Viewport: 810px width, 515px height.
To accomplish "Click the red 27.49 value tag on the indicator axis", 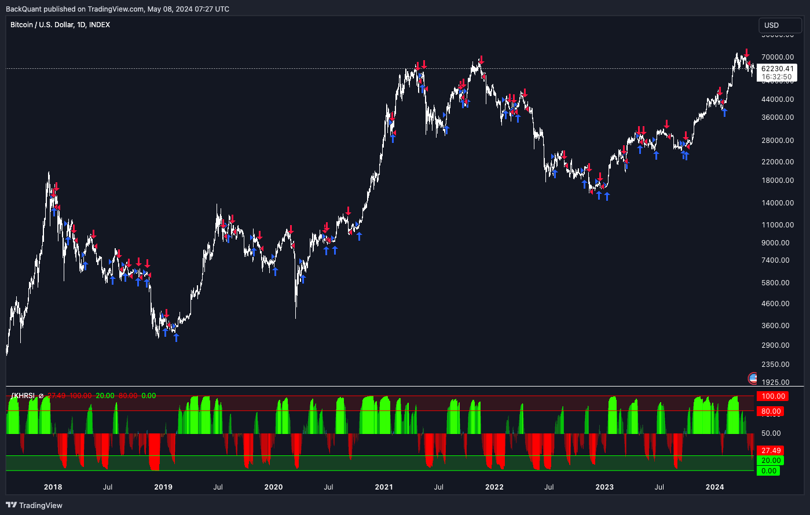I will point(771,451).
